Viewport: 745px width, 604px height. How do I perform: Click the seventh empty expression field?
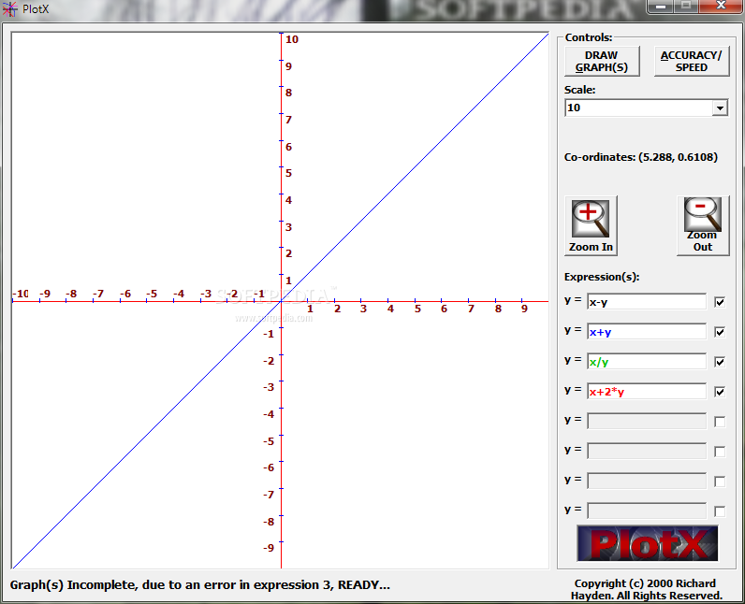coord(647,482)
